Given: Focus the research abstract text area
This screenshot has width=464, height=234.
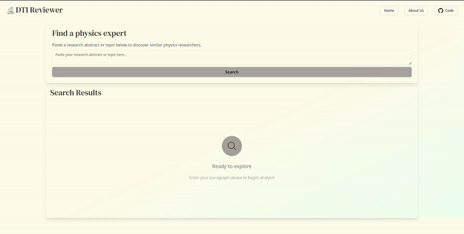Looking at the screenshot, I should [x=231, y=57].
